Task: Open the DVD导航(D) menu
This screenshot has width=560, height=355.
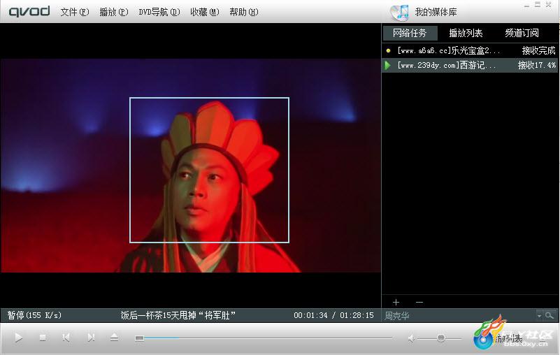Action: point(159,12)
